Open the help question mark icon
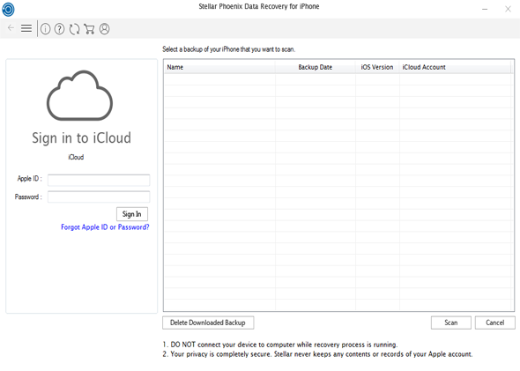Viewport: 520px width, 371px height. point(59,29)
